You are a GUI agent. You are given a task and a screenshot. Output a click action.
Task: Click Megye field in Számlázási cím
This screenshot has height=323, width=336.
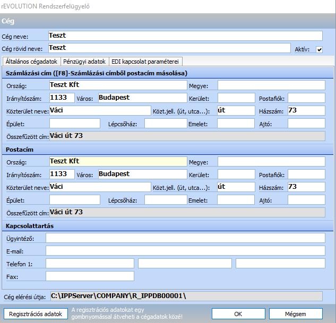click(271, 85)
